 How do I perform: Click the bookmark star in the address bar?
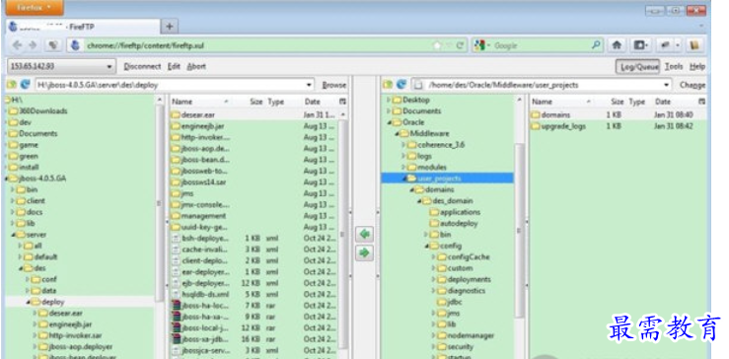(x=437, y=45)
